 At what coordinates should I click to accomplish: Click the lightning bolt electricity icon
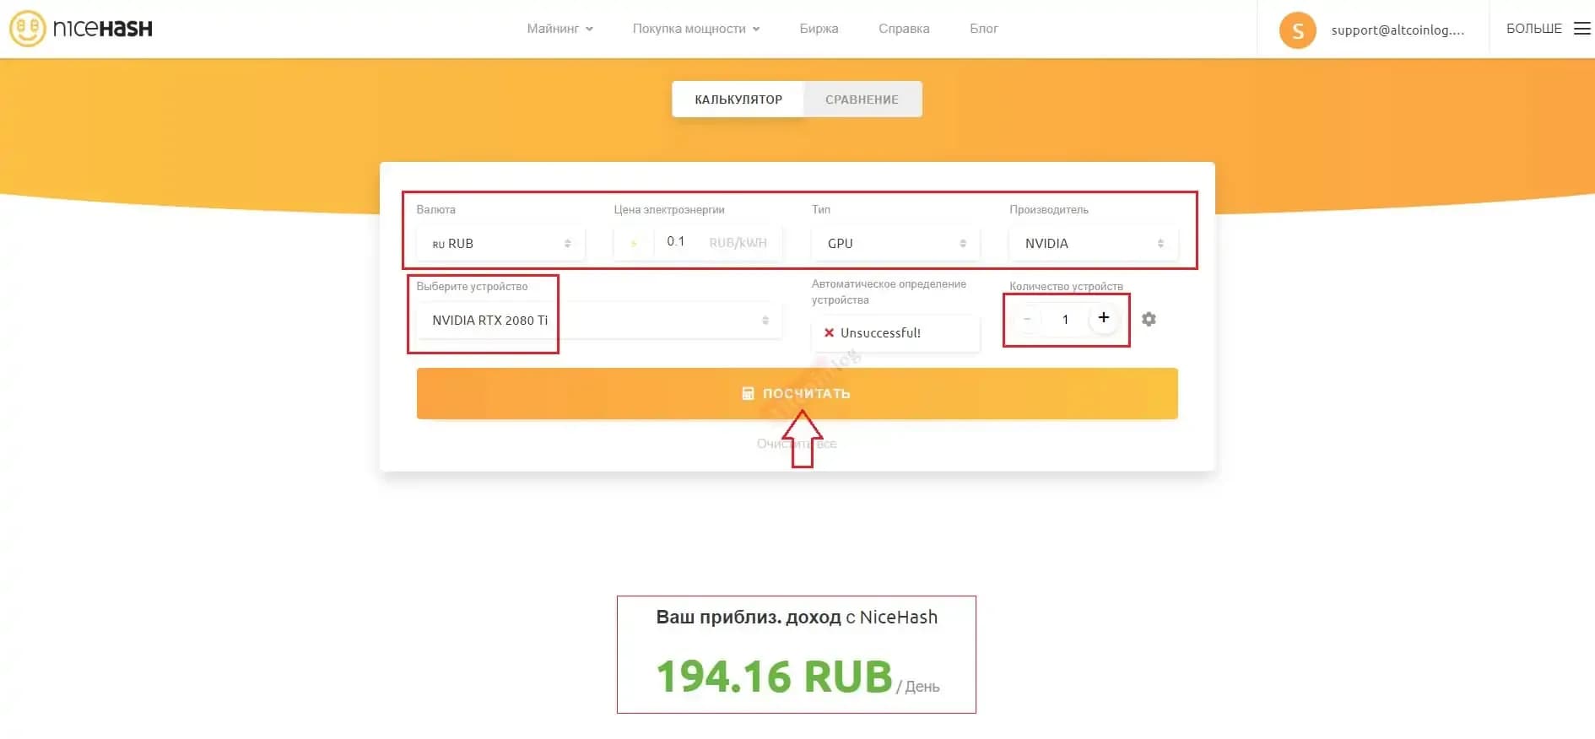point(634,243)
